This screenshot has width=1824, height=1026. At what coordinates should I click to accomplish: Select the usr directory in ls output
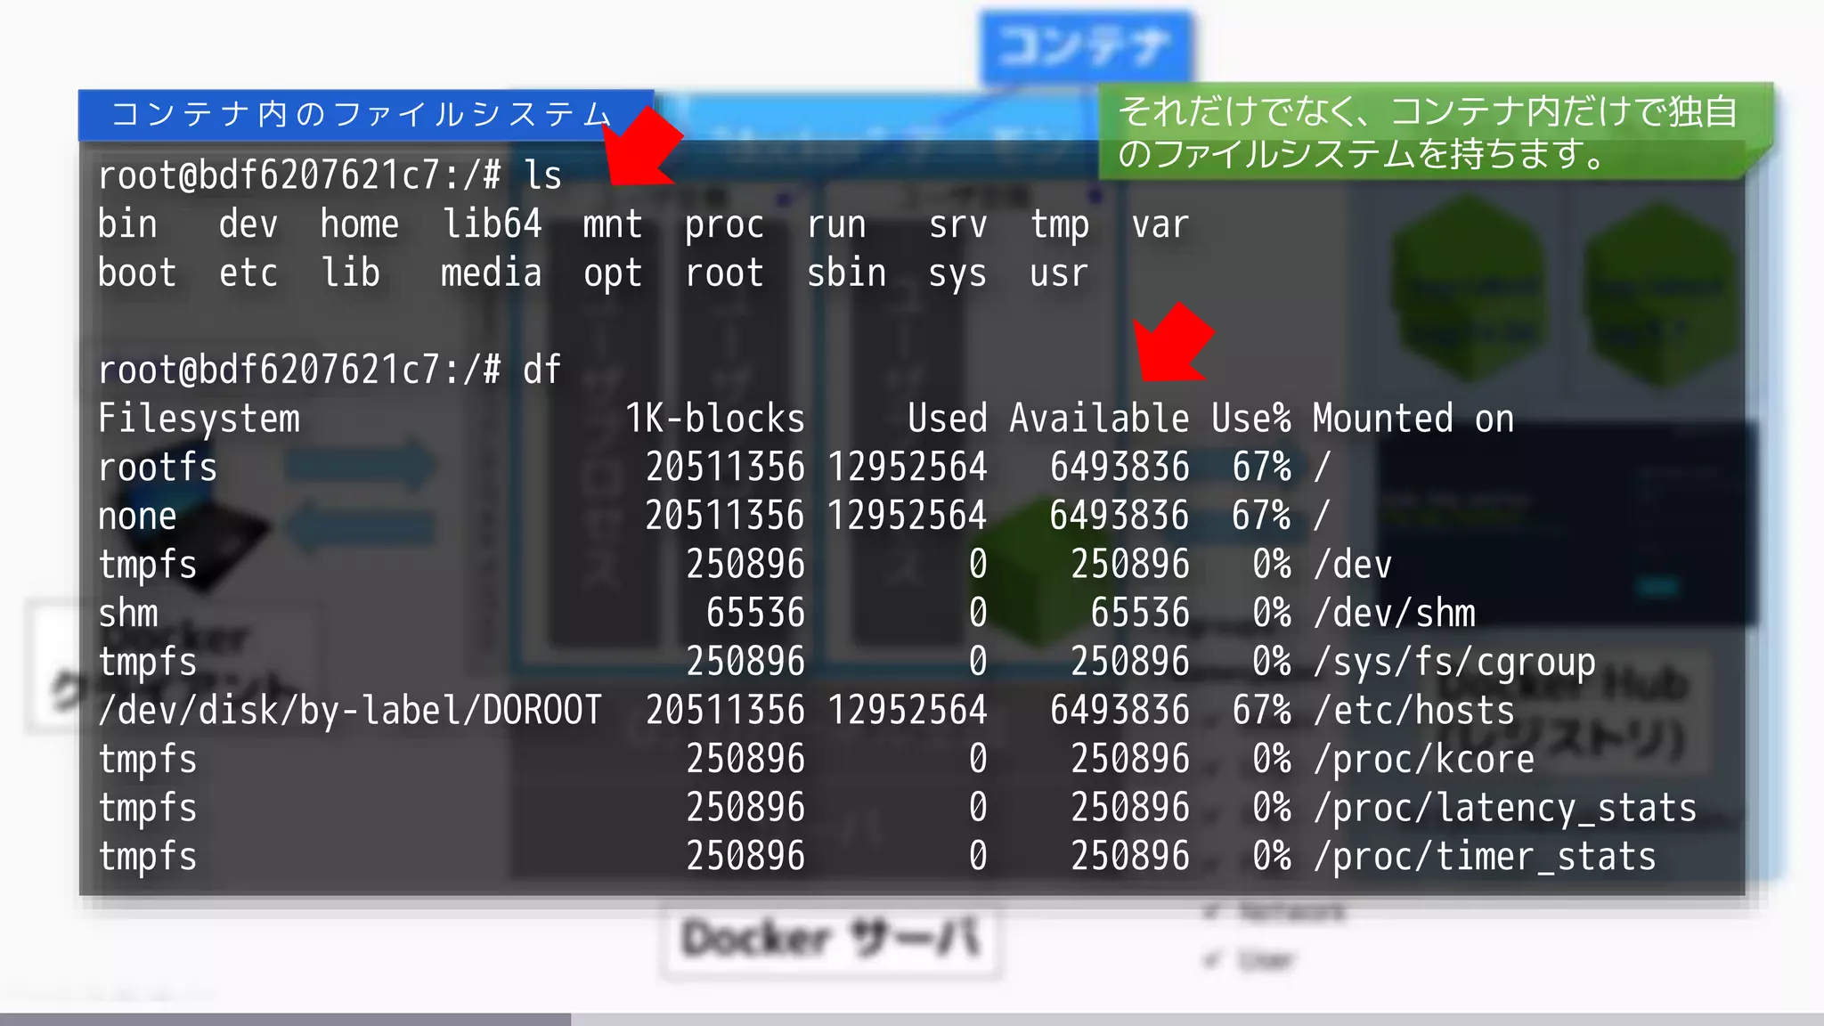pos(1059,274)
